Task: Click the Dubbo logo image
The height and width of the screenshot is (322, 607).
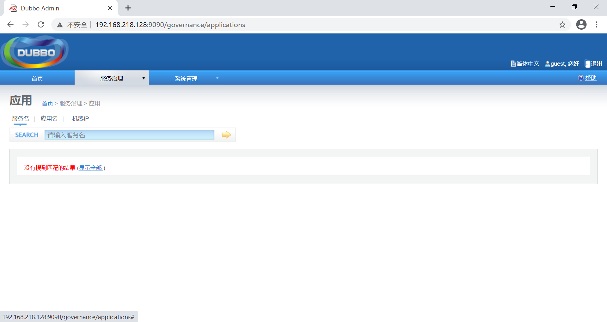Action: (x=35, y=51)
